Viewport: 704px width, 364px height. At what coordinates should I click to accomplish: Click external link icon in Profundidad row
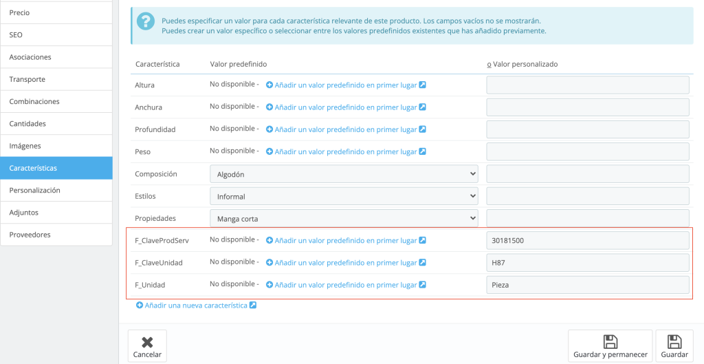click(423, 129)
